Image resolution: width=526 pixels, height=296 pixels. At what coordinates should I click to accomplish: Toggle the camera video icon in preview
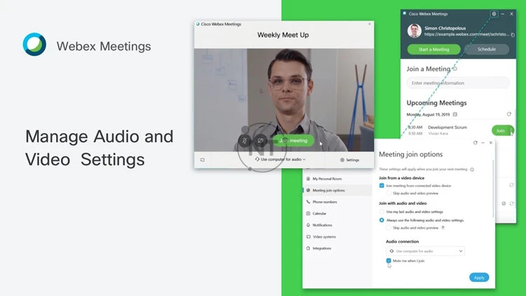[260, 140]
